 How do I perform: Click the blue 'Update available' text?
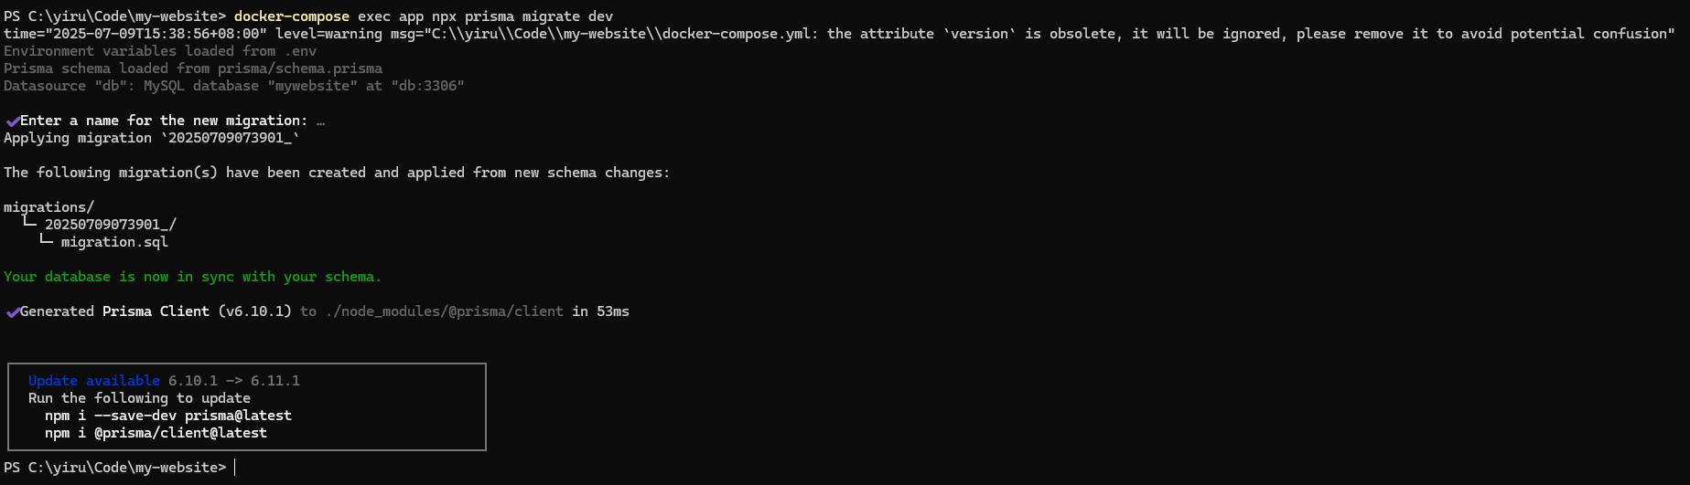pos(94,381)
